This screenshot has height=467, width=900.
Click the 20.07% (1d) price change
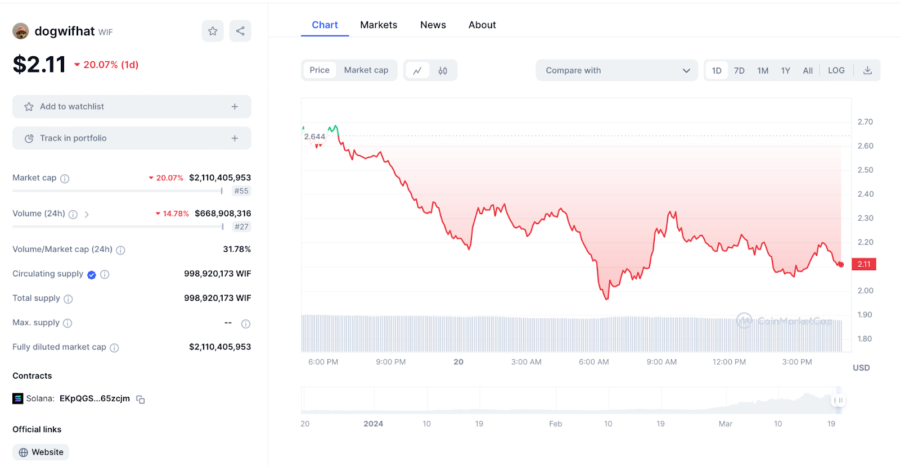pyautogui.click(x=106, y=65)
